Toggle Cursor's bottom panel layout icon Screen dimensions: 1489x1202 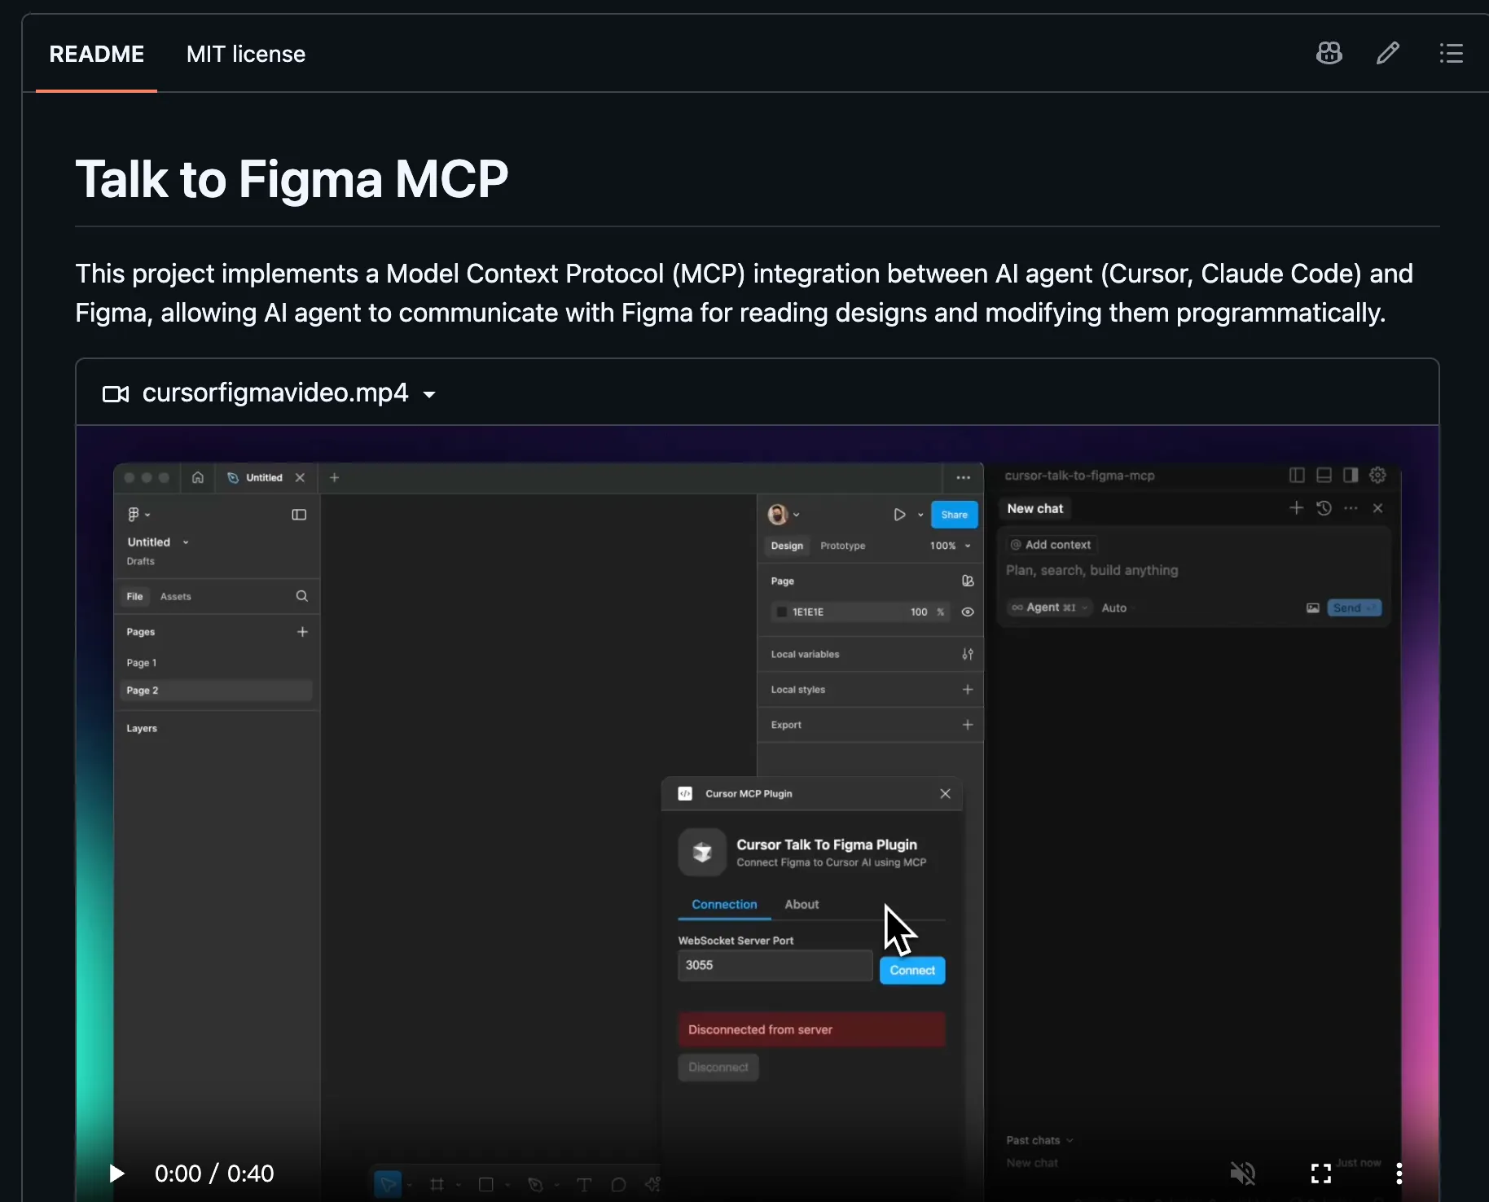[x=1324, y=476]
